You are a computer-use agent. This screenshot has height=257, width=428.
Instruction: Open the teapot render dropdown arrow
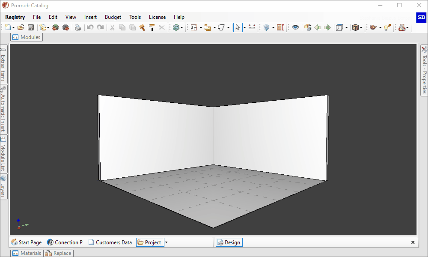click(x=380, y=27)
